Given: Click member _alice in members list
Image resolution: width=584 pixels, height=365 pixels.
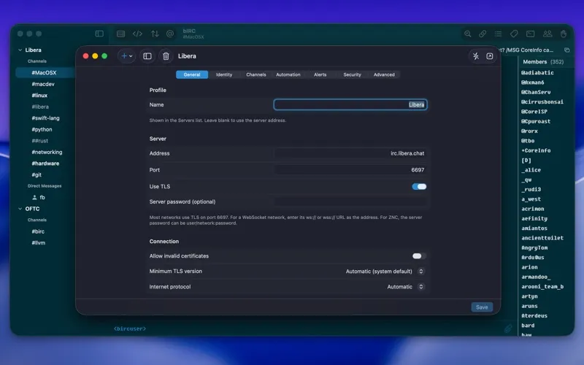Looking at the screenshot, I should tap(531, 170).
